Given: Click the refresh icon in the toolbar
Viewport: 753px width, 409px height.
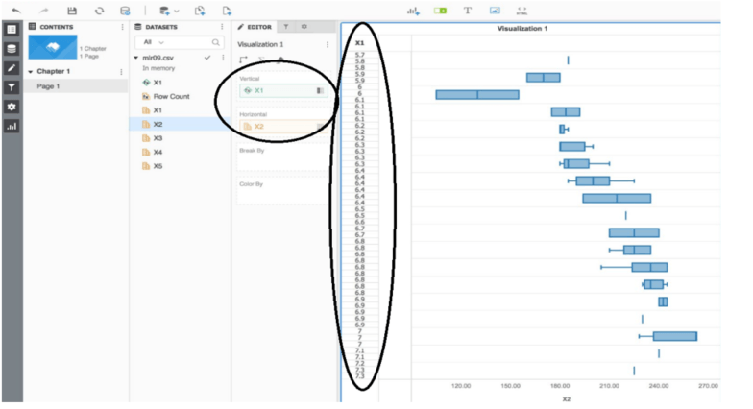Looking at the screenshot, I should pos(99,10).
